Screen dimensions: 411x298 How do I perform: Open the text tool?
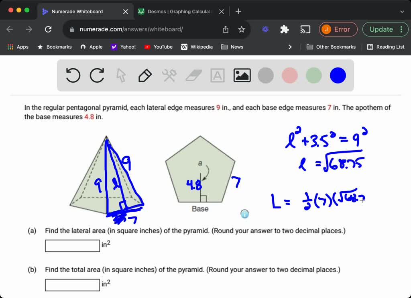click(x=217, y=75)
